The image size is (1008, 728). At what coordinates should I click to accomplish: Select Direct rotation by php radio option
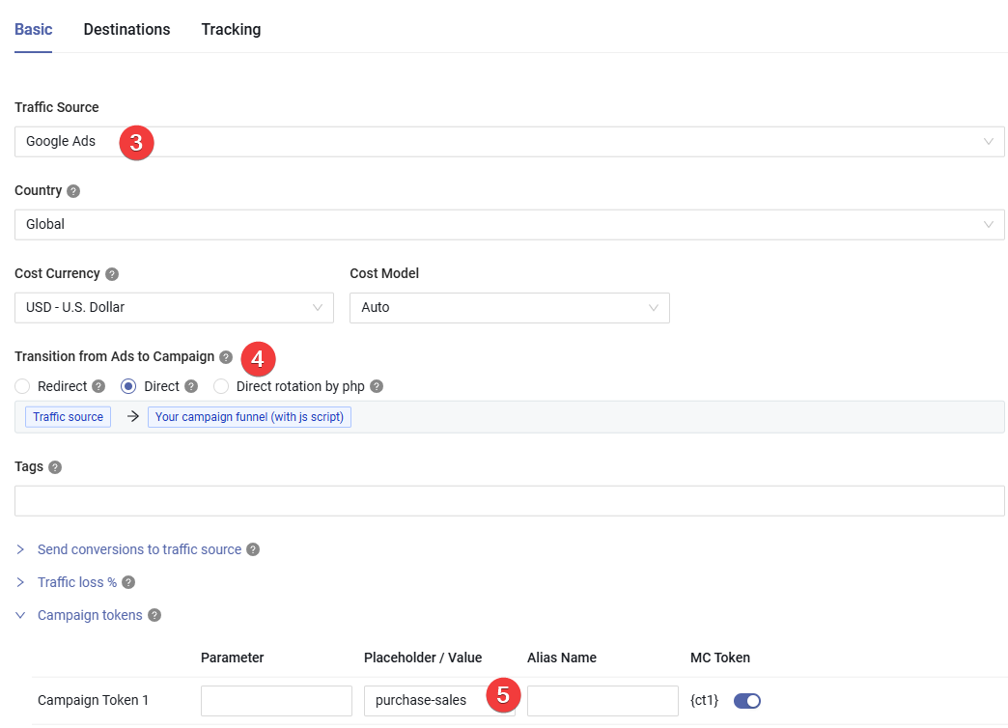point(221,386)
